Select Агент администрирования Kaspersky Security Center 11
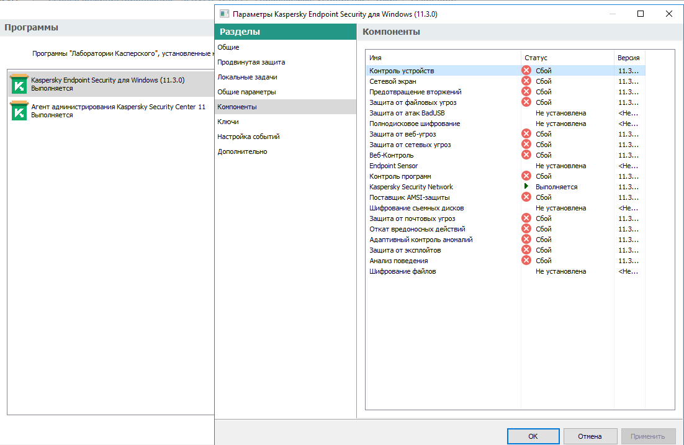Viewport: 684px width, 445px height. [111, 111]
